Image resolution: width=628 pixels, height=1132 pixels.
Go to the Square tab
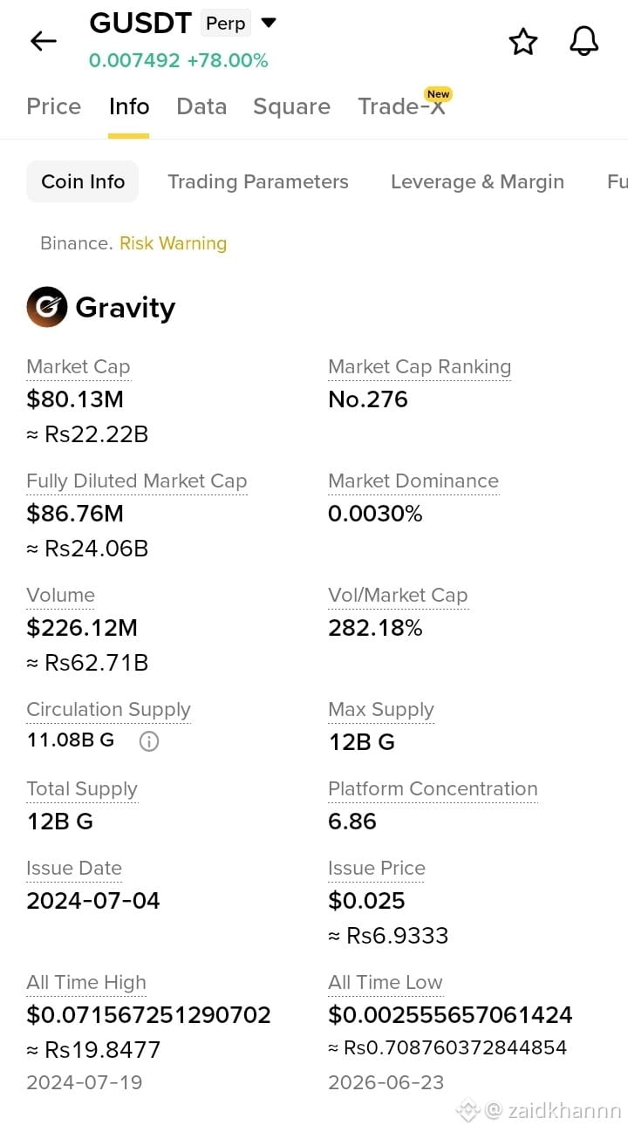pyautogui.click(x=291, y=106)
